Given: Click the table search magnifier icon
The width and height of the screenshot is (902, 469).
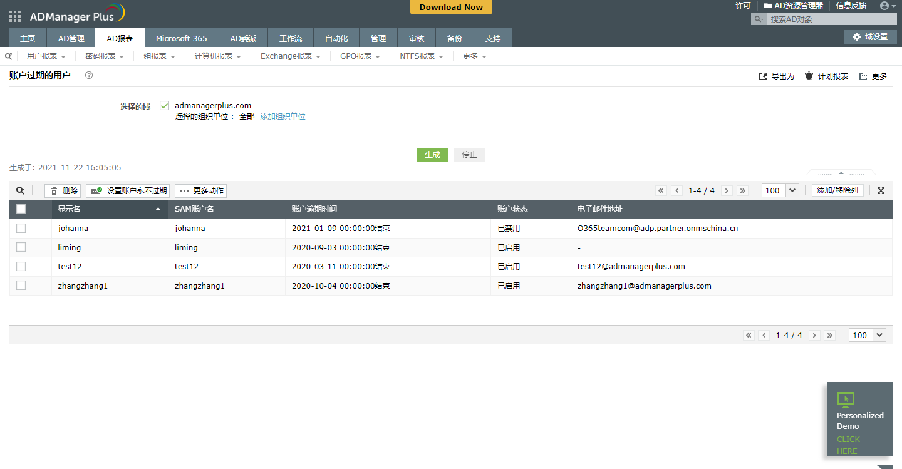Looking at the screenshot, I should (21, 190).
